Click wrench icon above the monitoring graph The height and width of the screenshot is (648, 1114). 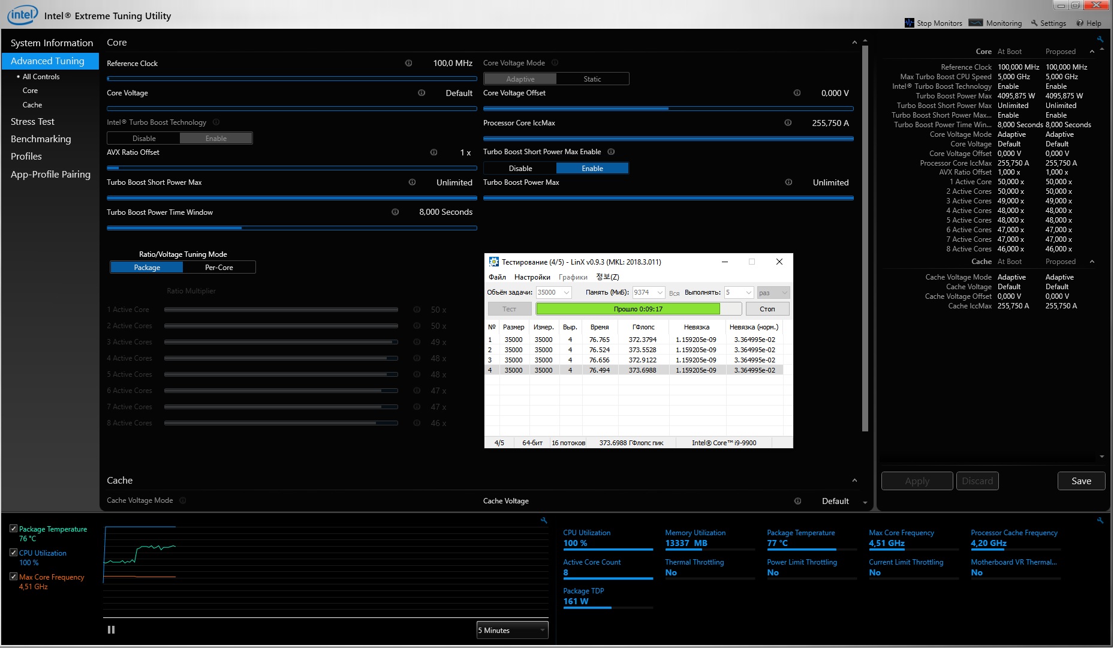pyautogui.click(x=544, y=520)
